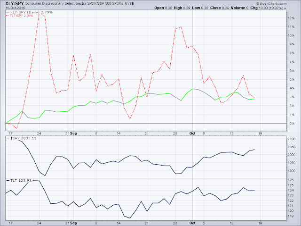Click the 121 label on the TLT axis
Image resolution: width=301 pixels, height=226 pixels.
291,206
